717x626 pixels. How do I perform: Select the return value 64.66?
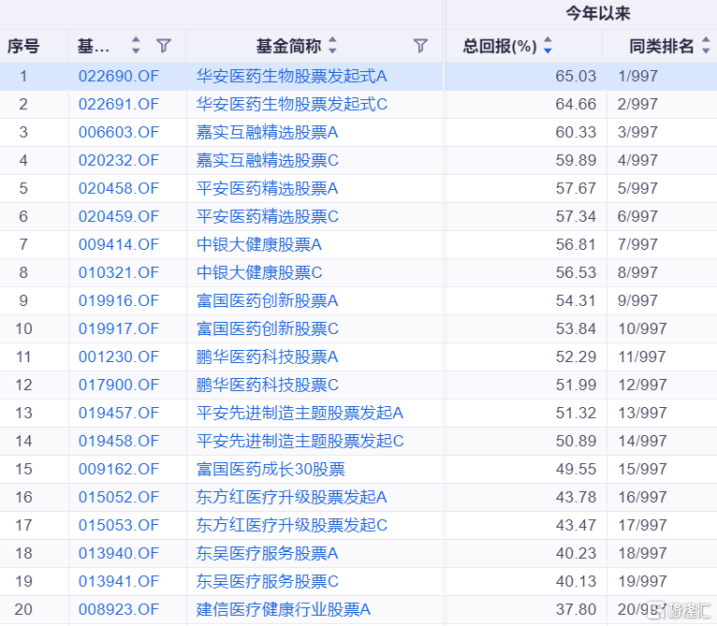coord(576,104)
